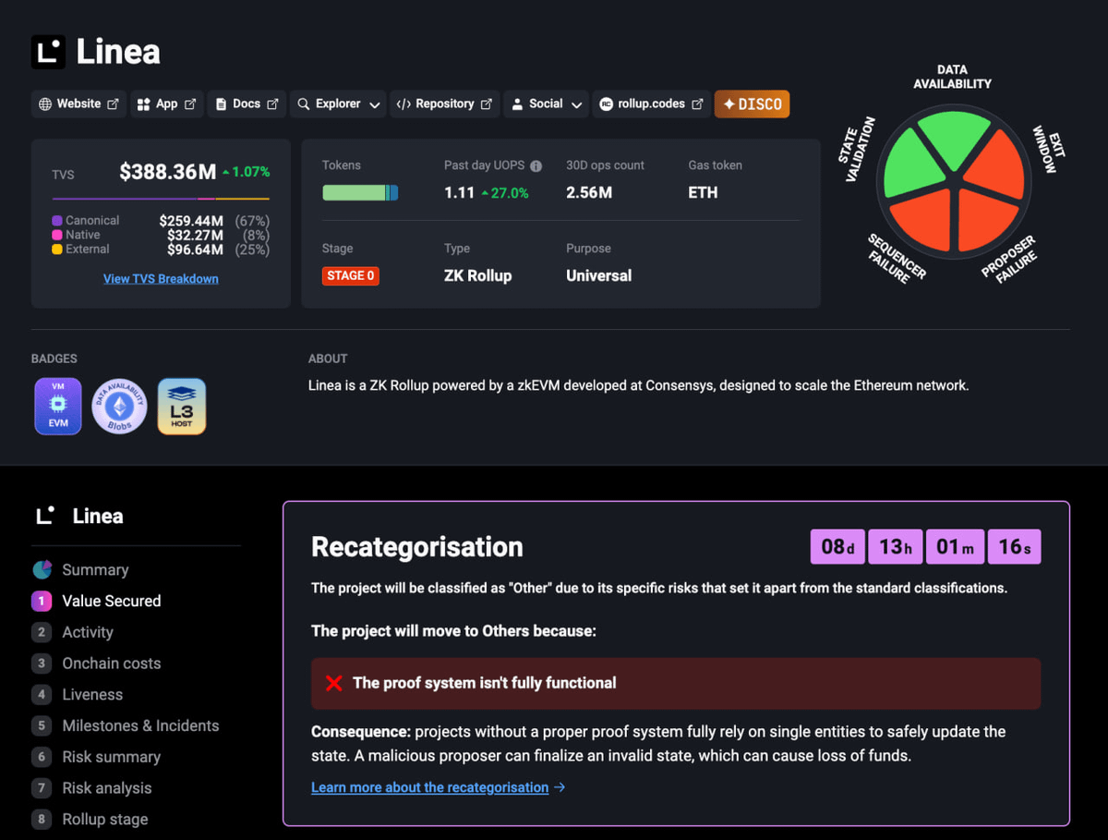Open the Repository link button

[x=444, y=104]
